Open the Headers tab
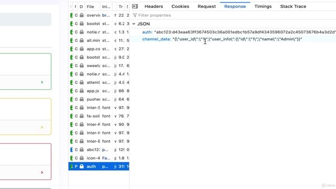 [x=154, y=6]
